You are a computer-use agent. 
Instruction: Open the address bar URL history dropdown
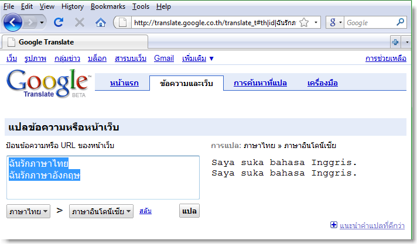click(x=316, y=23)
